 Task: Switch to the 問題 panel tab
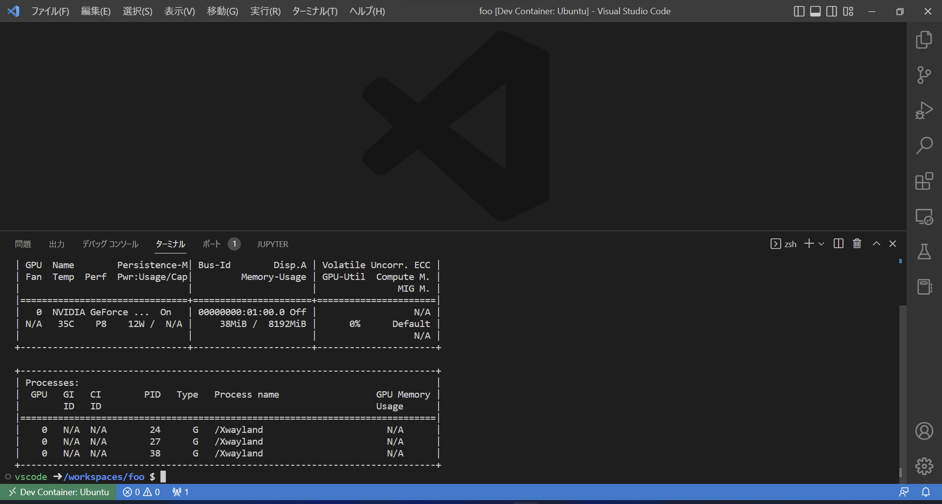(x=23, y=244)
